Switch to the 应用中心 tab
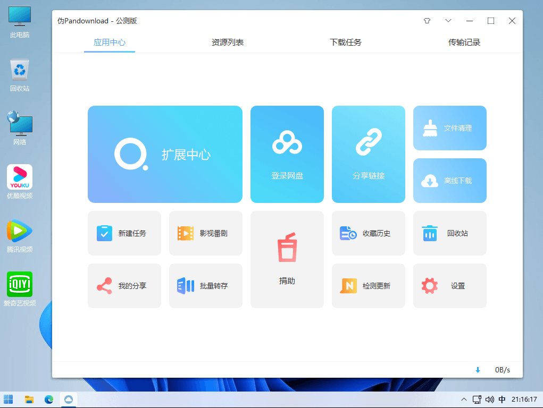This screenshot has width=543, height=408. (110, 42)
